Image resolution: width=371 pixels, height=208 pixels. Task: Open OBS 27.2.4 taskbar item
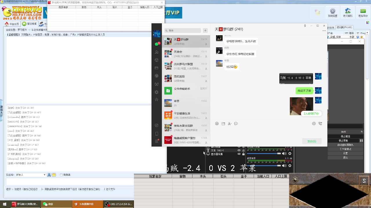click(x=119, y=204)
